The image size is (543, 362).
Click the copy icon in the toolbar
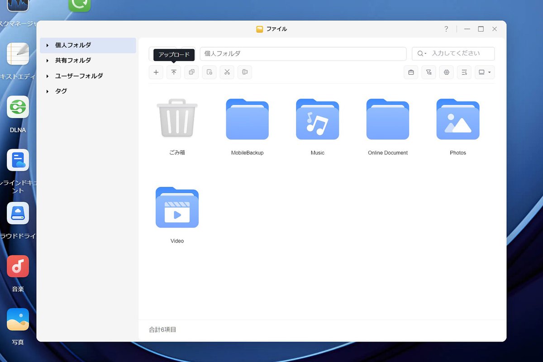coord(191,72)
